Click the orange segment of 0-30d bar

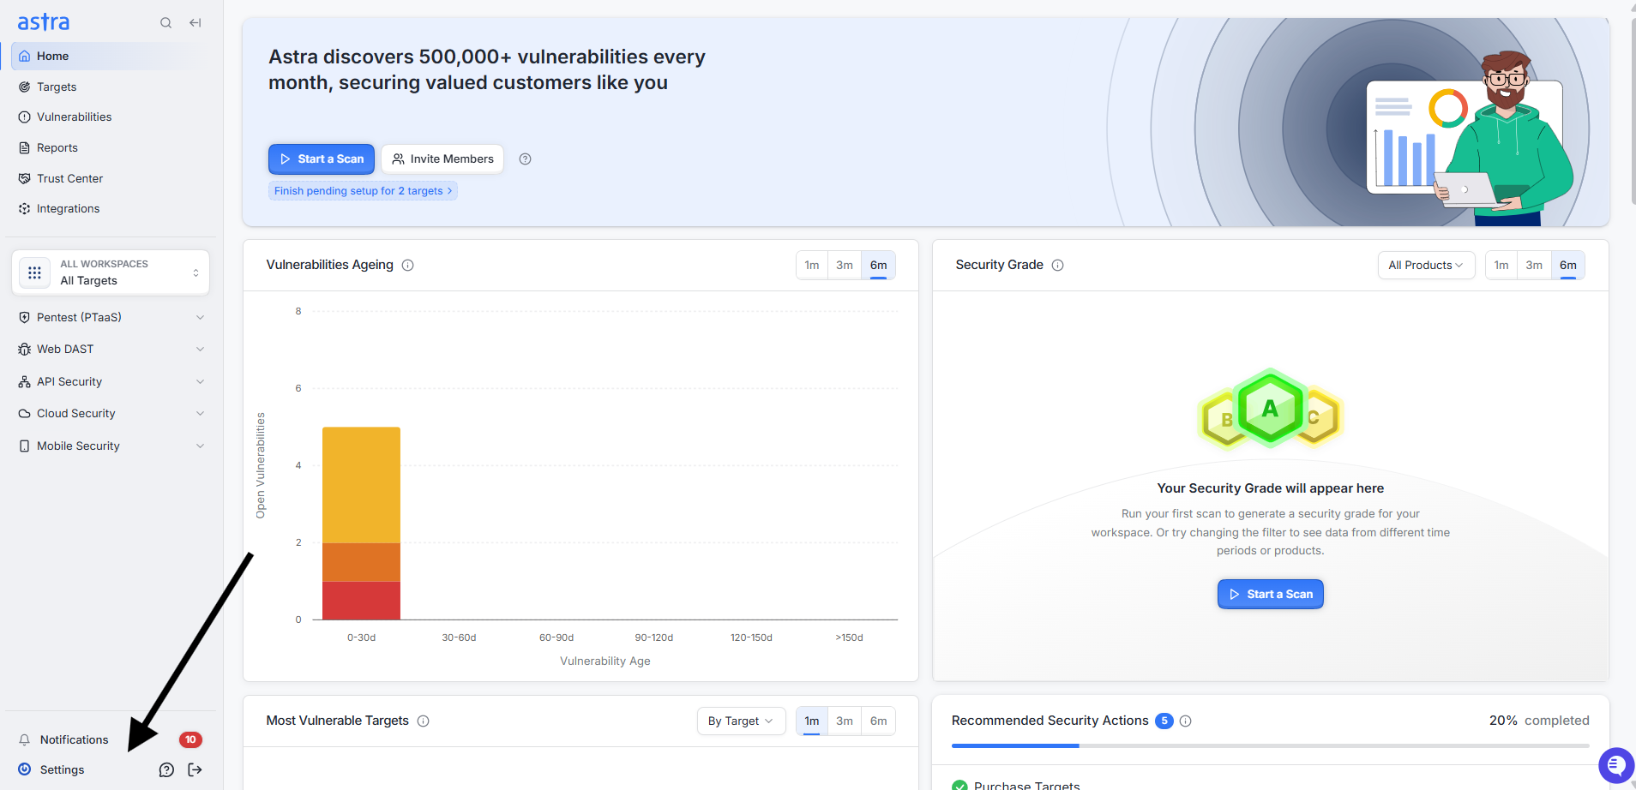[x=361, y=562]
